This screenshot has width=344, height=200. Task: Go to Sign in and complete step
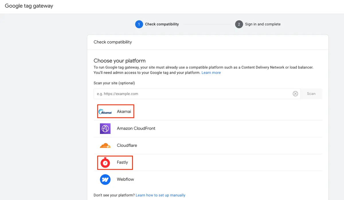click(x=263, y=24)
